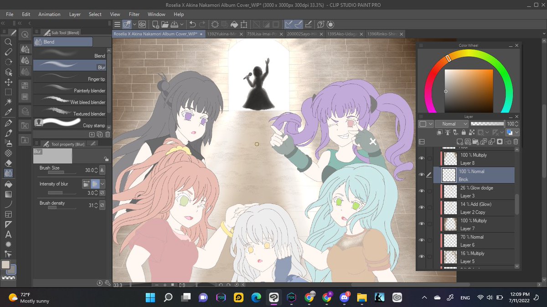Viewport: 547px width, 307px height.
Task: Click the Open file folder icon
Action: 165,25
